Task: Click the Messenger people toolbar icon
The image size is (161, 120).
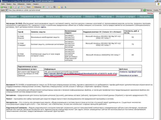Action: click(x=62, y=7)
